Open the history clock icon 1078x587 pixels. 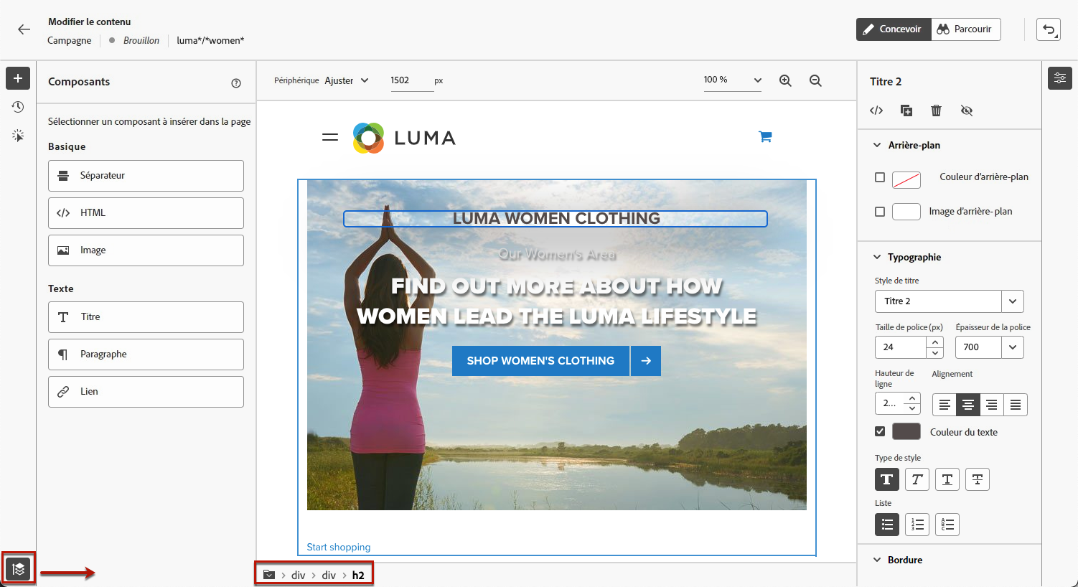point(18,107)
